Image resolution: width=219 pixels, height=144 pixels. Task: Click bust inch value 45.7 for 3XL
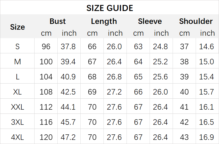point(68,122)
